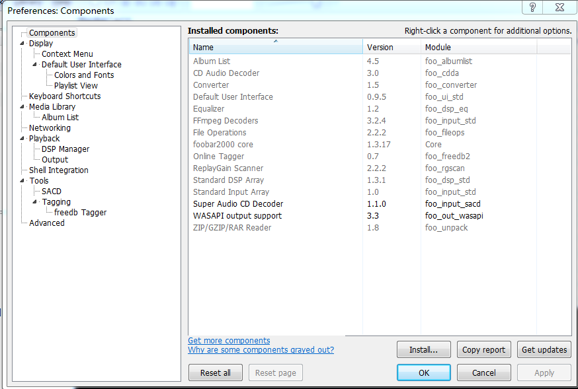Screen dimensions: 578x389
Task: Select Keyboard Shortcuts in preferences tree
Action: point(65,96)
